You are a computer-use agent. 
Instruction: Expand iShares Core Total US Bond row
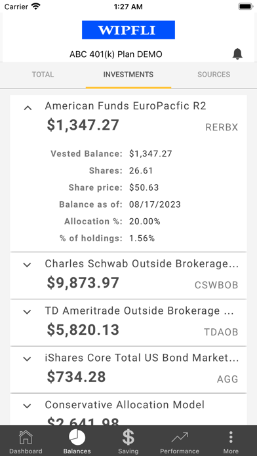click(x=27, y=359)
